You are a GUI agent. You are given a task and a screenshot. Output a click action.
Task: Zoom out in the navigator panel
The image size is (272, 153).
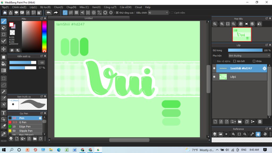(x=233, y=24)
